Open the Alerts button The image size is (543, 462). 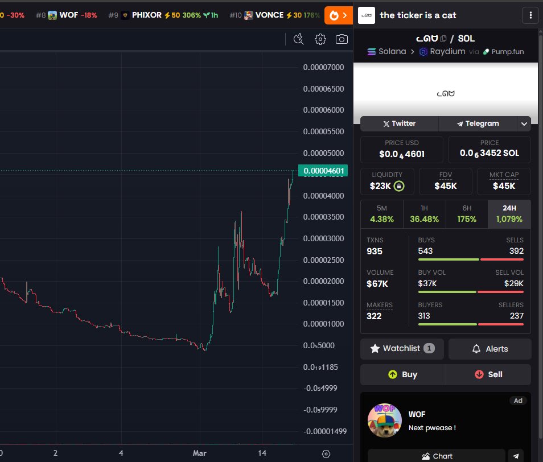[x=489, y=348]
